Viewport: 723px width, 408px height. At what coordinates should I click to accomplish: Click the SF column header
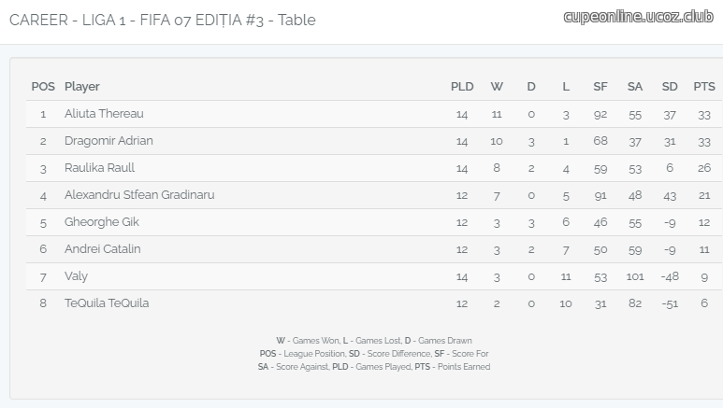(600, 87)
